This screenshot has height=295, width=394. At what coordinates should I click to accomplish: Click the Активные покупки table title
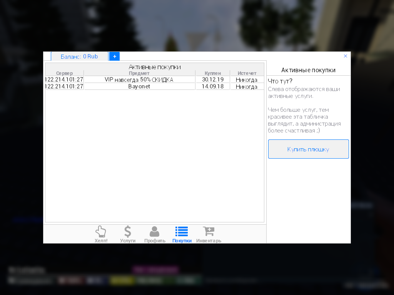point(155,67)
